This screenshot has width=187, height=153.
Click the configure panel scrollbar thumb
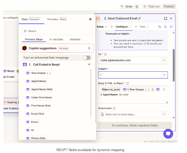coord(174,65)
